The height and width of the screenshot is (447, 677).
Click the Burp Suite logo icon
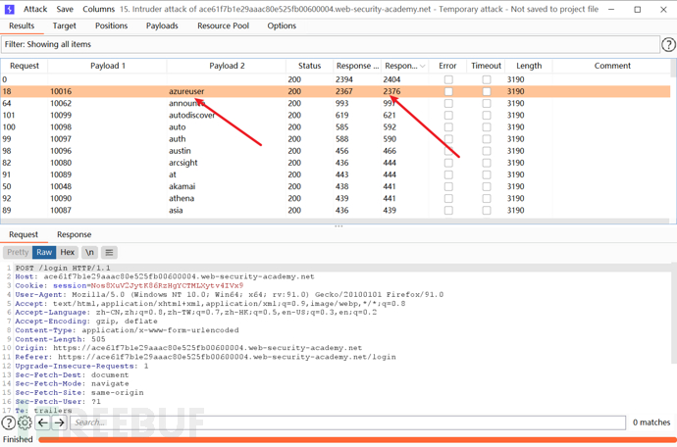[9, 9]
